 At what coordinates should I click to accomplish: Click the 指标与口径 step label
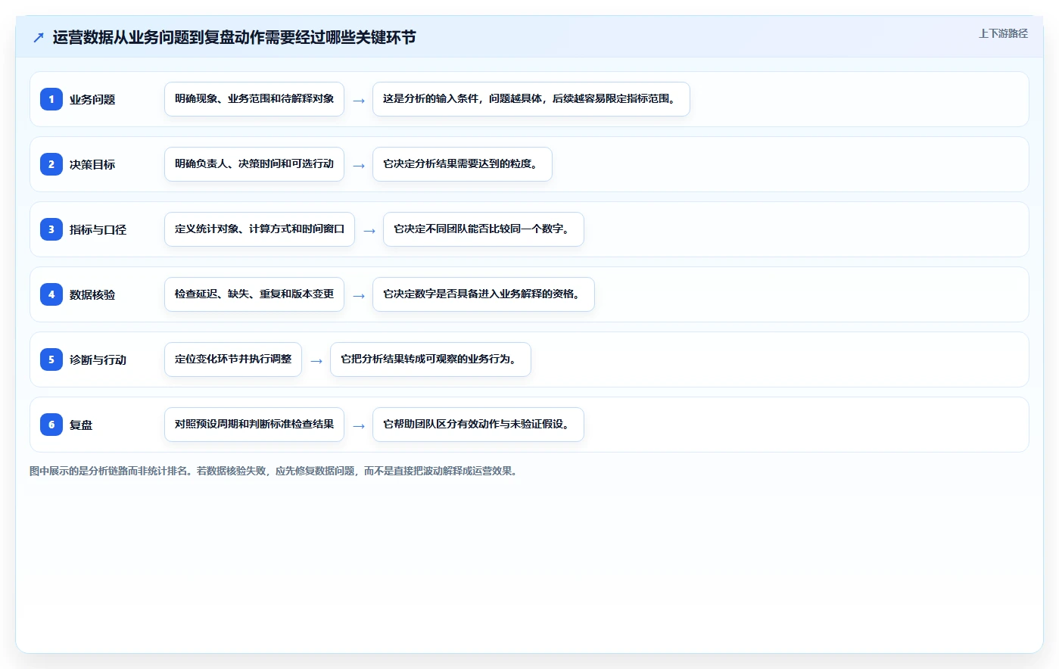point(98,230)
